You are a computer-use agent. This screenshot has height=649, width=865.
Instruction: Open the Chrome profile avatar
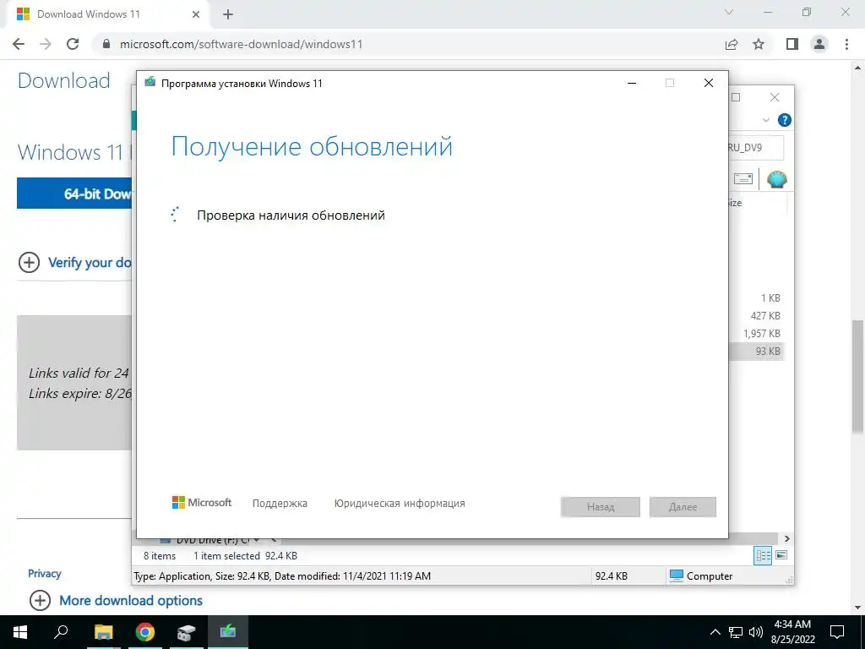point(819,44)
